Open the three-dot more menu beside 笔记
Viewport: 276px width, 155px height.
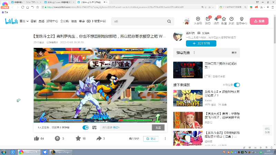tap(165, 139)
